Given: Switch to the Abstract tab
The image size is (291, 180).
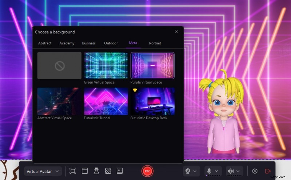Looking at the screenshot, I should point(45,43).
